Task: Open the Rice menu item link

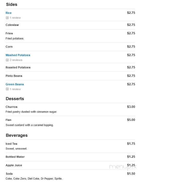Action: tap(8, 13)
